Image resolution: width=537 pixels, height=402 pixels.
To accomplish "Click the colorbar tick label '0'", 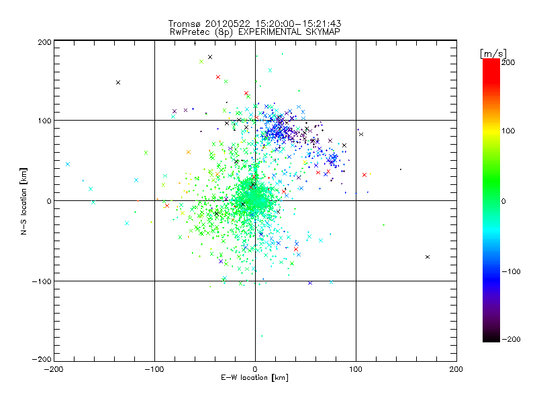I will pos(503,201).
